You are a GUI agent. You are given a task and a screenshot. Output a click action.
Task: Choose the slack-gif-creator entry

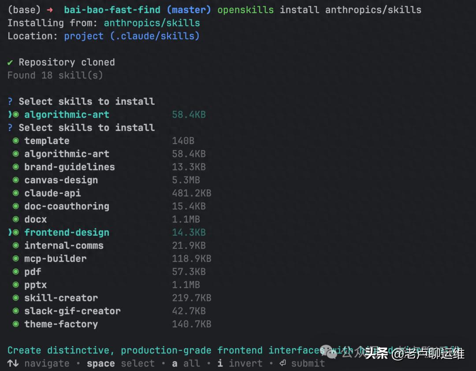pyautogui.click(x=72, y=311)
